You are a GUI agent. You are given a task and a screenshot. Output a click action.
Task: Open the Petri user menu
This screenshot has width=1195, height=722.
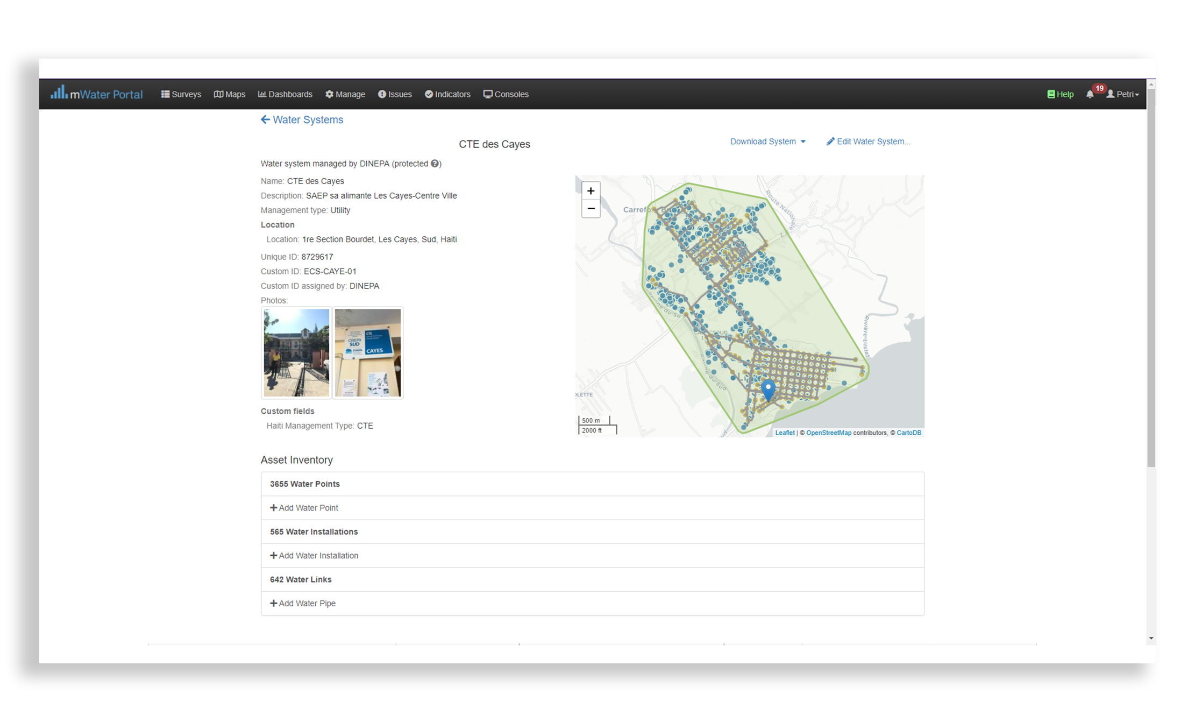[1123, 94]
